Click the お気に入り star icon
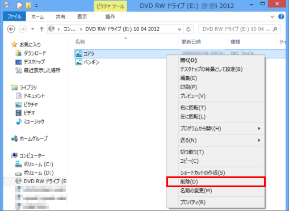Screen dimensions: 289x211 (x=14, y=45)
